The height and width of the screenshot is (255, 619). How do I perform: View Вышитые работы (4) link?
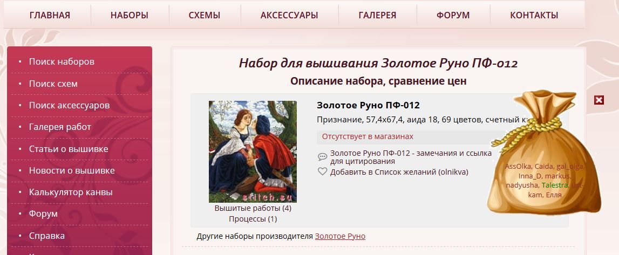point(253,208)
